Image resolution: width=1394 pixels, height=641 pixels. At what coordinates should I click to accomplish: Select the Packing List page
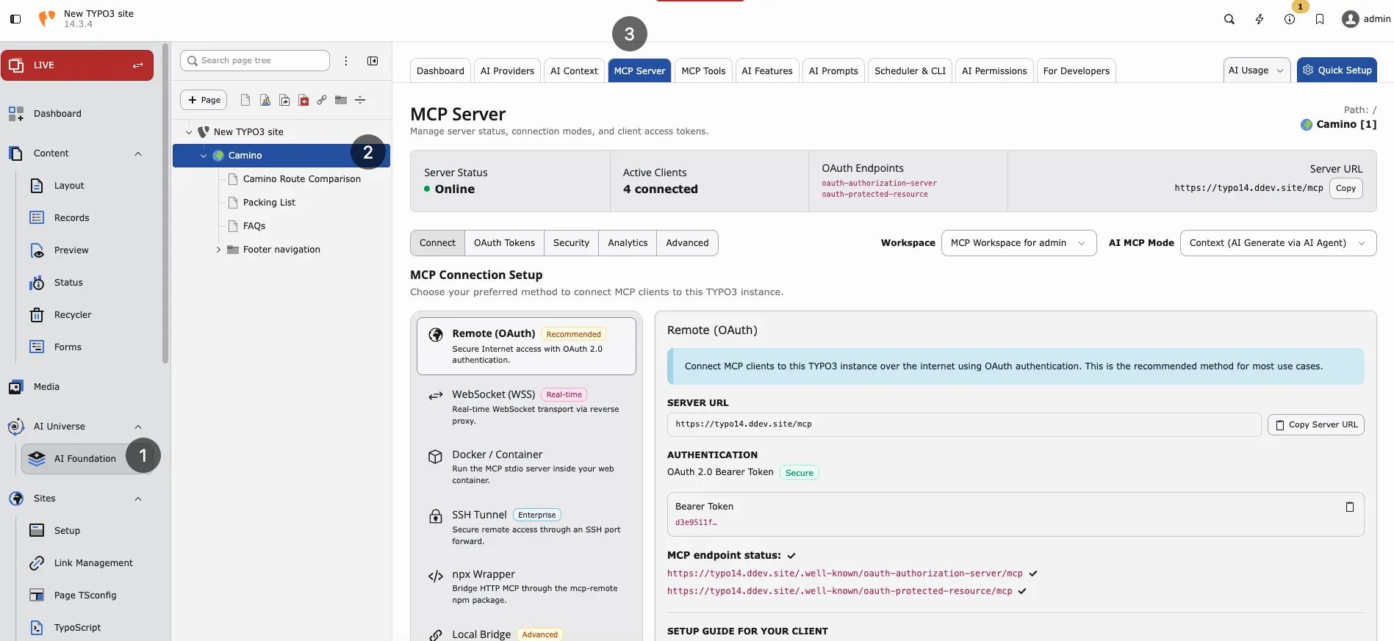[x=269, y=203]
